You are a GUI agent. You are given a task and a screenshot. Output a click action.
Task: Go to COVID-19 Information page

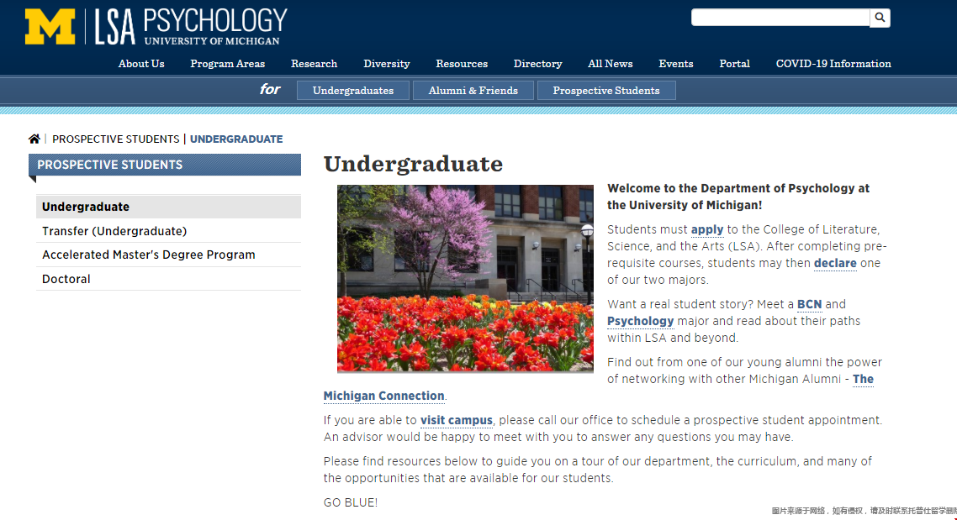click(833, 64)
